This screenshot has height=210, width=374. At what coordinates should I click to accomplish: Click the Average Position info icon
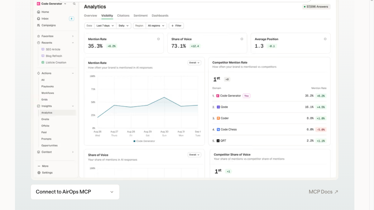(x=325, y=39)
